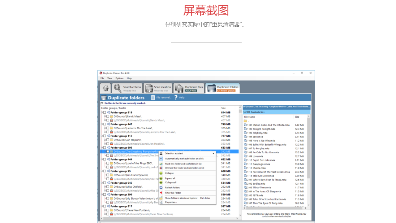Open File removal using the trash icon

[x=153, y=98]
